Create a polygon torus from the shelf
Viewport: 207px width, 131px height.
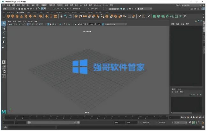(26, 16)
